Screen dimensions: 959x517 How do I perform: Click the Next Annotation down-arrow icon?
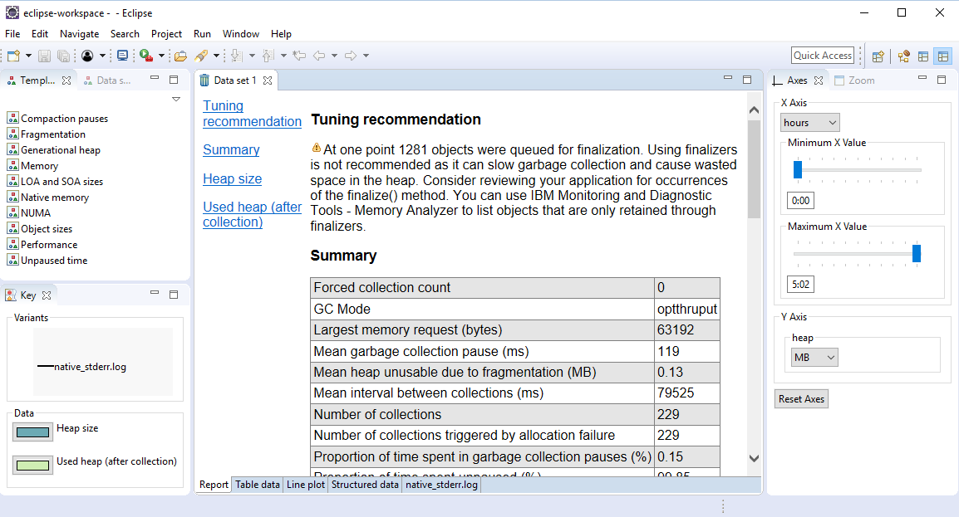point(237,56)
